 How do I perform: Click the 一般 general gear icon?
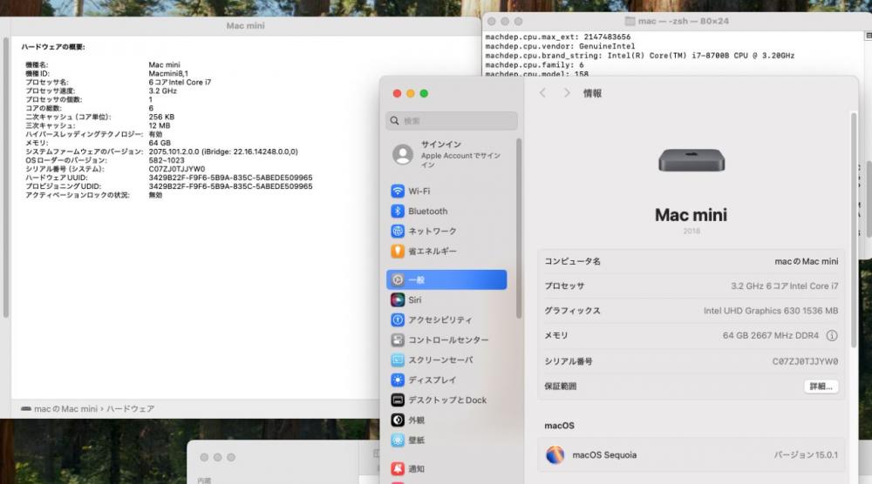[x=397, y=279]
